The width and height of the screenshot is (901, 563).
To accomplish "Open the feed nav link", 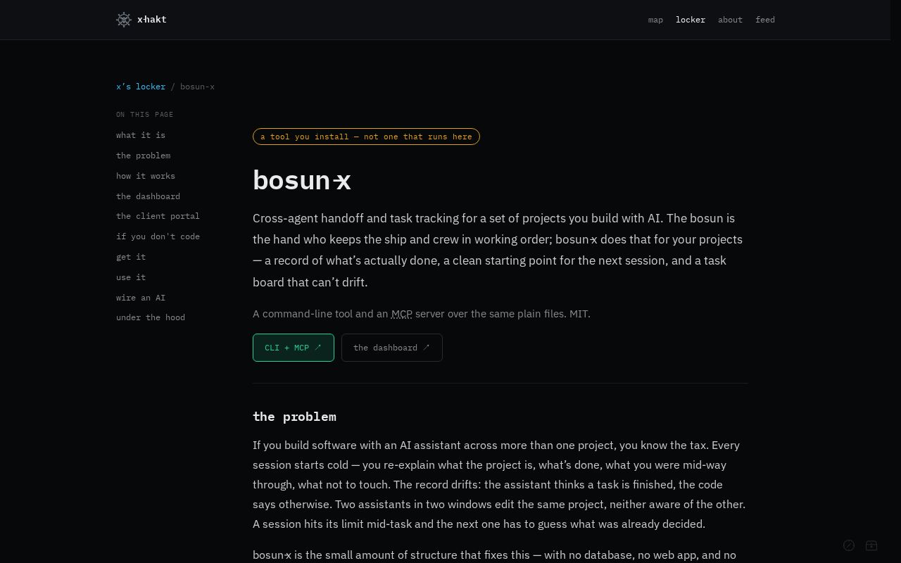I will point(765,20).
